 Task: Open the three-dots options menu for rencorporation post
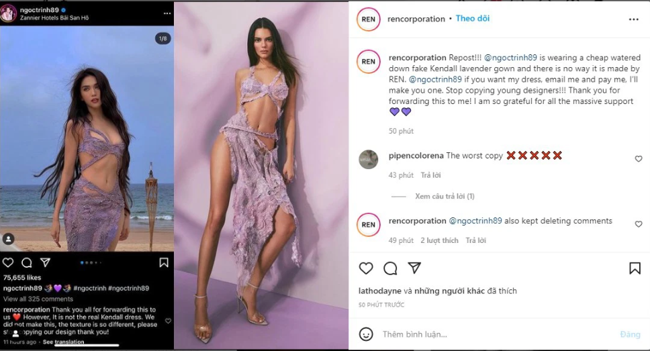(x=633, y=19)
